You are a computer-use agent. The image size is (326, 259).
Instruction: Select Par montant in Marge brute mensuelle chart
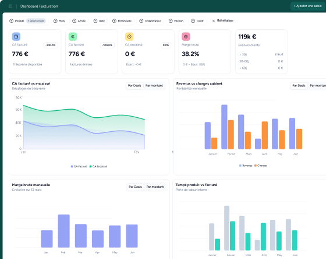[x=155, y=187]
